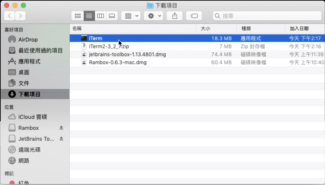Viewport: 325px width, 185px height.
Task: Select file name Rambox-0.6.3-mac.dmg
Action: pyautogui.click(x=118, y=63)
